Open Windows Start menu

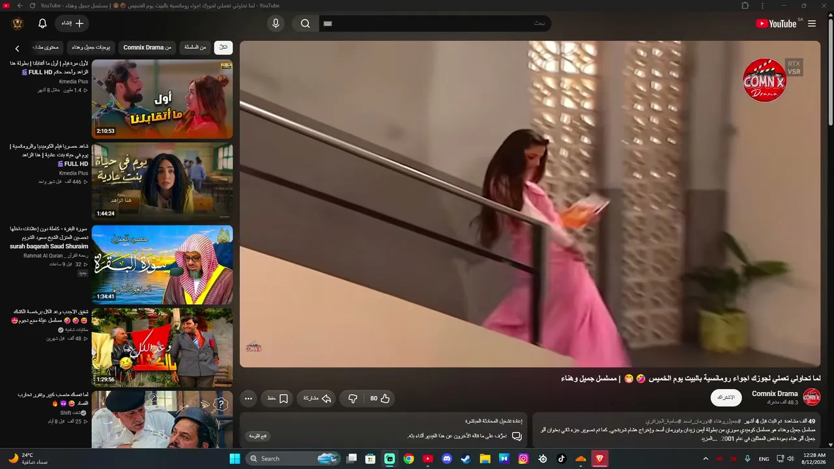[x=235, y=459]
